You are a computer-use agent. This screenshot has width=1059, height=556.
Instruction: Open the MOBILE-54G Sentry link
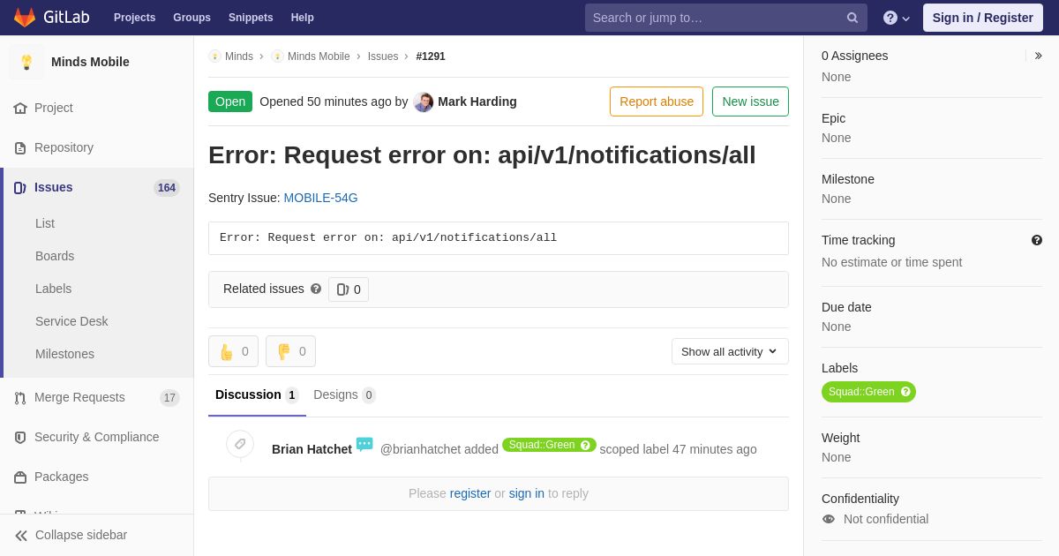click(320, 198)
